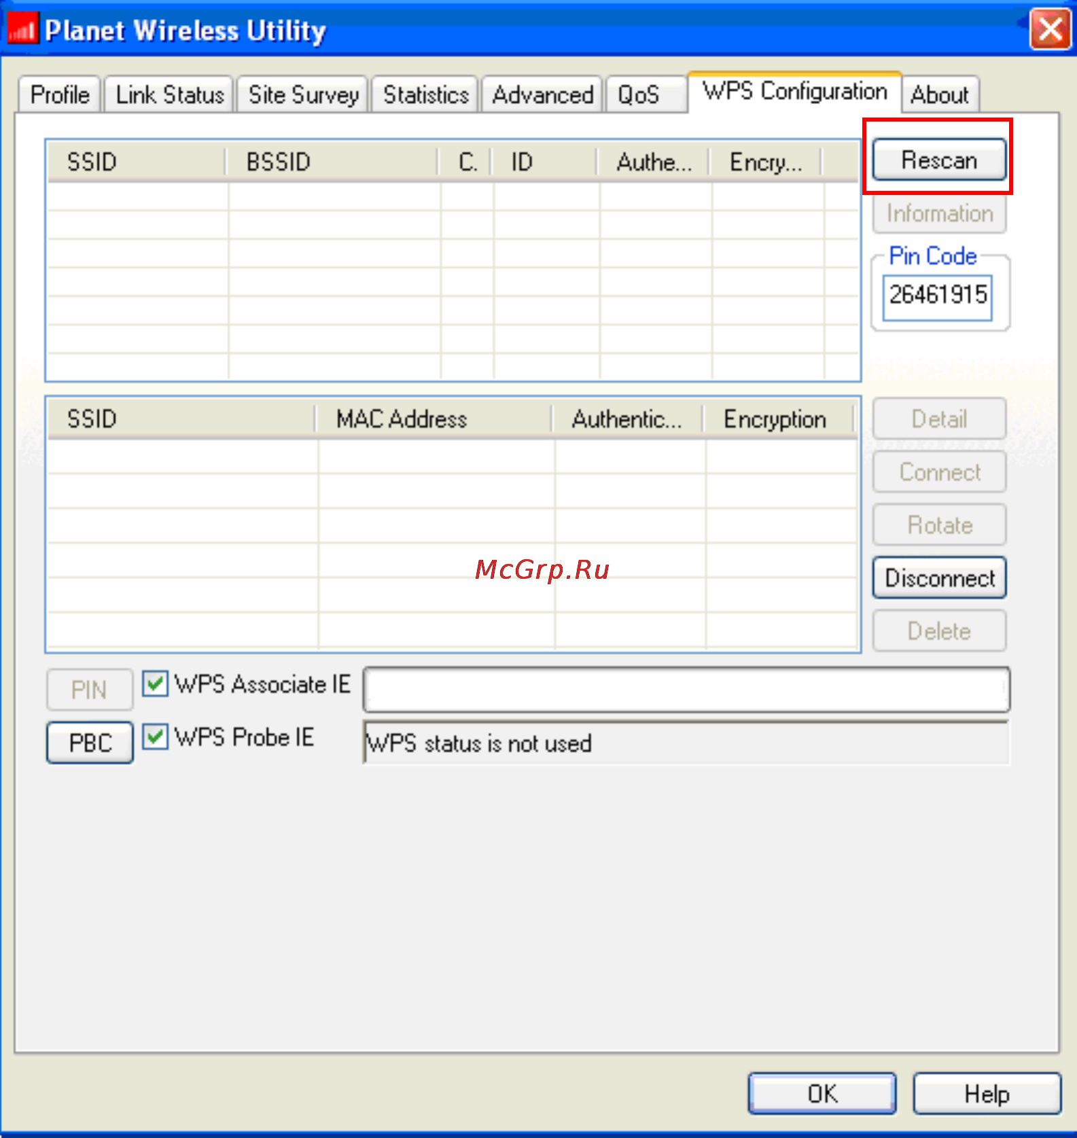Screen dimensions: 1077x1138
Task: Open the Advanced tab
Action: coord(542,94)
